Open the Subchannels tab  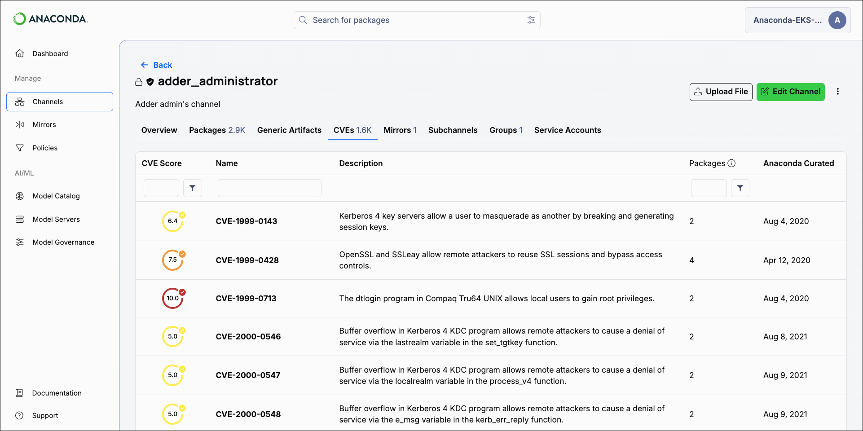453,130
